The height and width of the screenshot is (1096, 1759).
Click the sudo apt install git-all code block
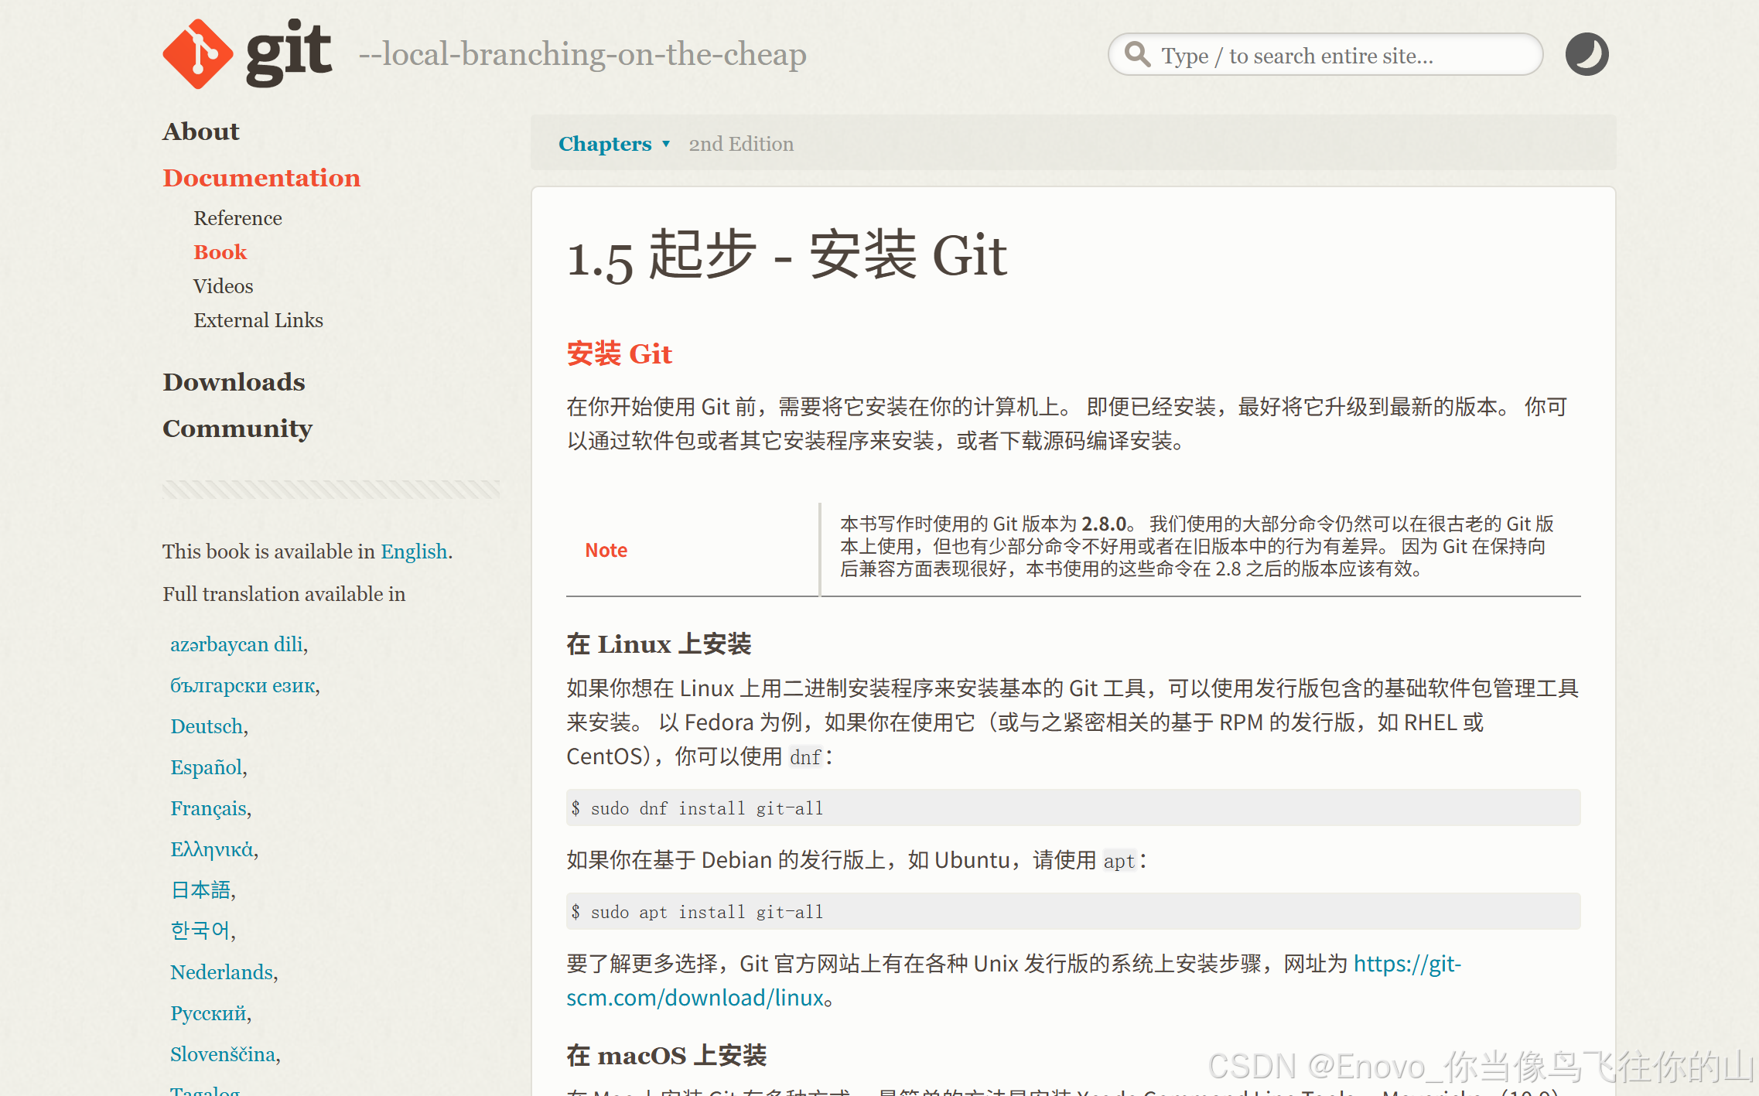1074,912
